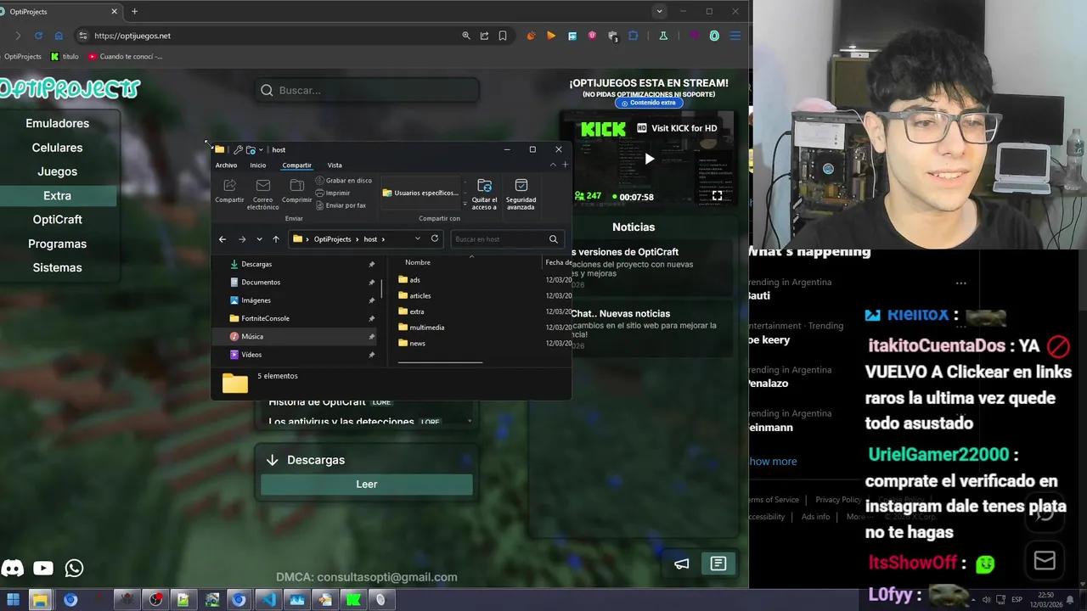This screenshot has height=611, width=1087.
Task: Click the news list icon at bottom right
Action: pyautogui.click(x=718, y=563)
